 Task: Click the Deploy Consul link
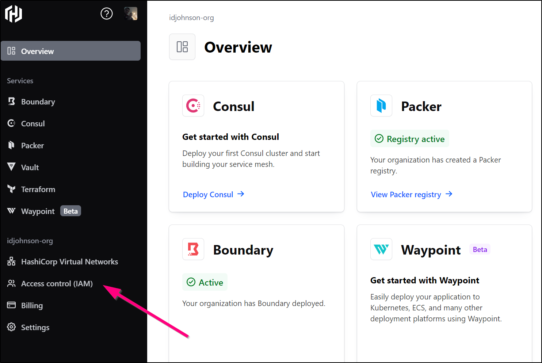coord(208,194)
